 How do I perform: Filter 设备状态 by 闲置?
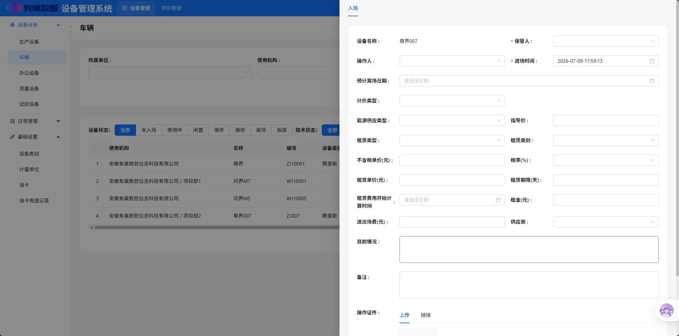pyautogui.click(x=198, y=130)
